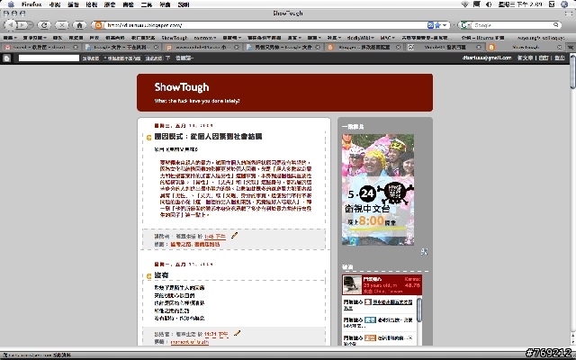Click the Google search box in the toolbar
576x360 pixels.
(x=512, y=25)
